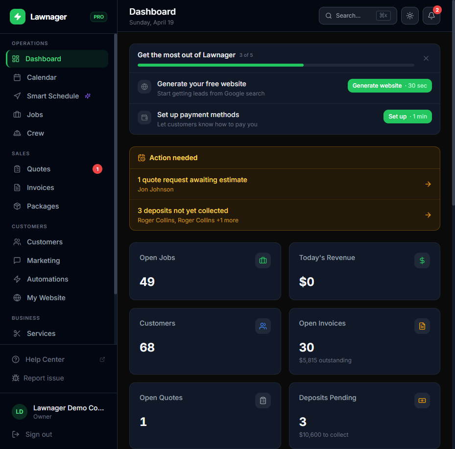Click the main page vertical scrollbar
Image resolution: width=455 pixels, height=449 pixels.
click(453, 103)
